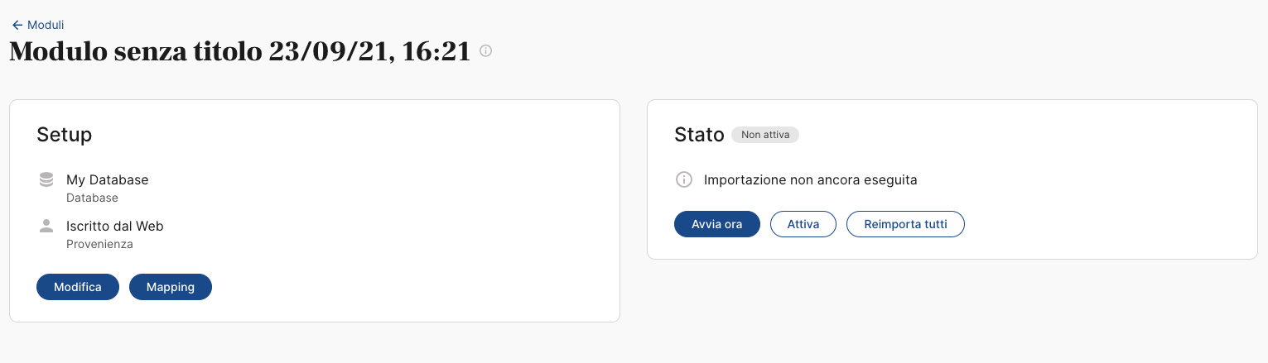Open Modifica to edit the setup
The image size is (1268, 363).
[x=78, y=287]
